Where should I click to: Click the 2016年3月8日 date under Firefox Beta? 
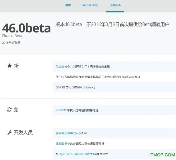(11, 43)
